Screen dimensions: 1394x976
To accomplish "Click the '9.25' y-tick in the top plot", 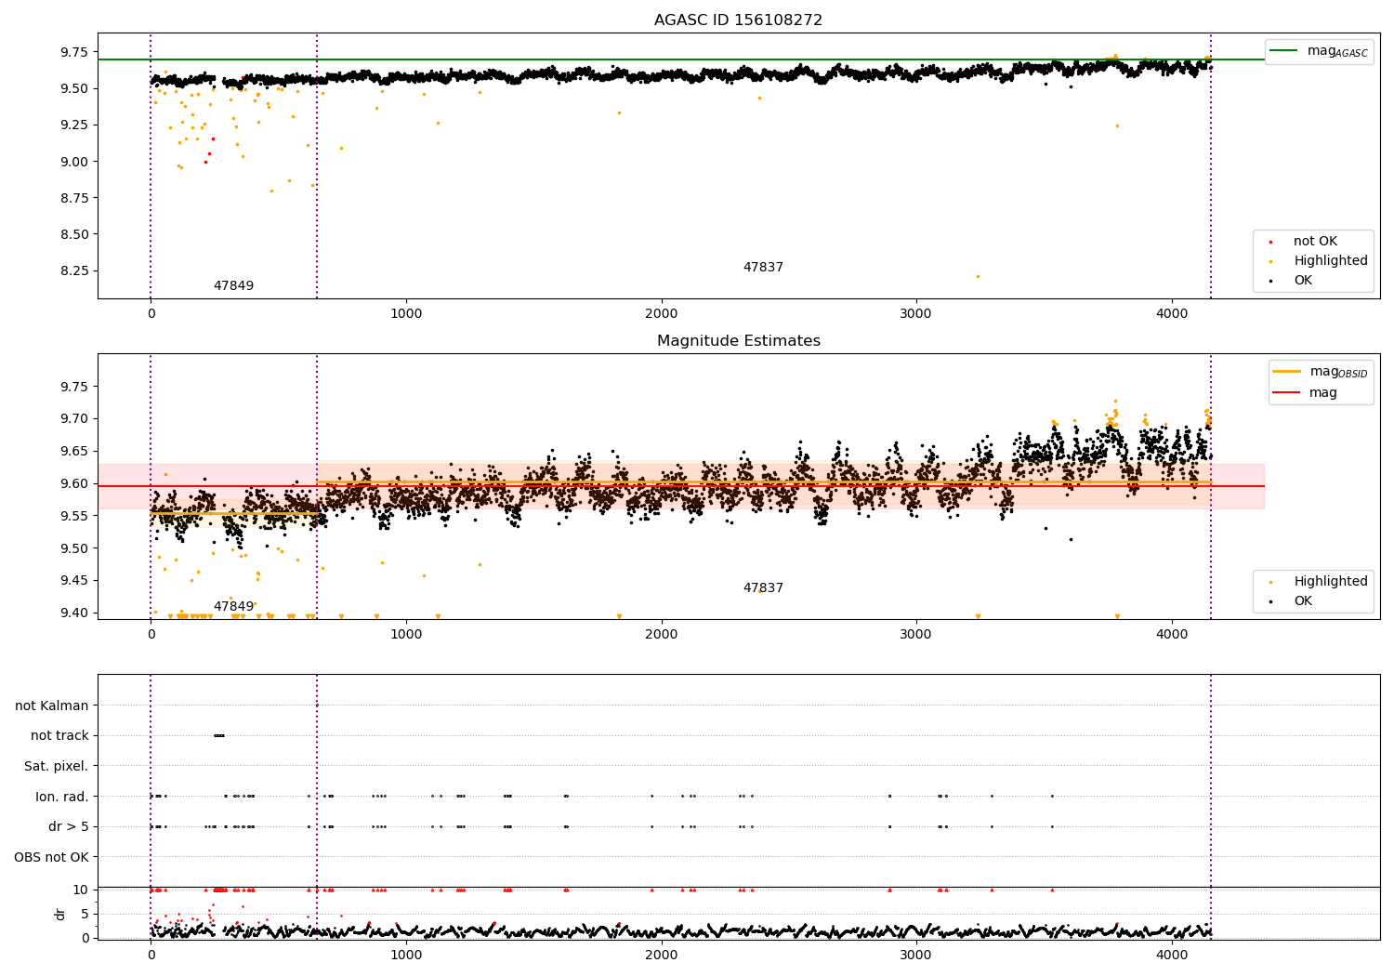I will coord(73,125).
